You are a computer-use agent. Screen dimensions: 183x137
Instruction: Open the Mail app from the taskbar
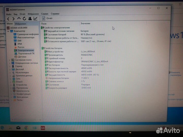(18, 128)
